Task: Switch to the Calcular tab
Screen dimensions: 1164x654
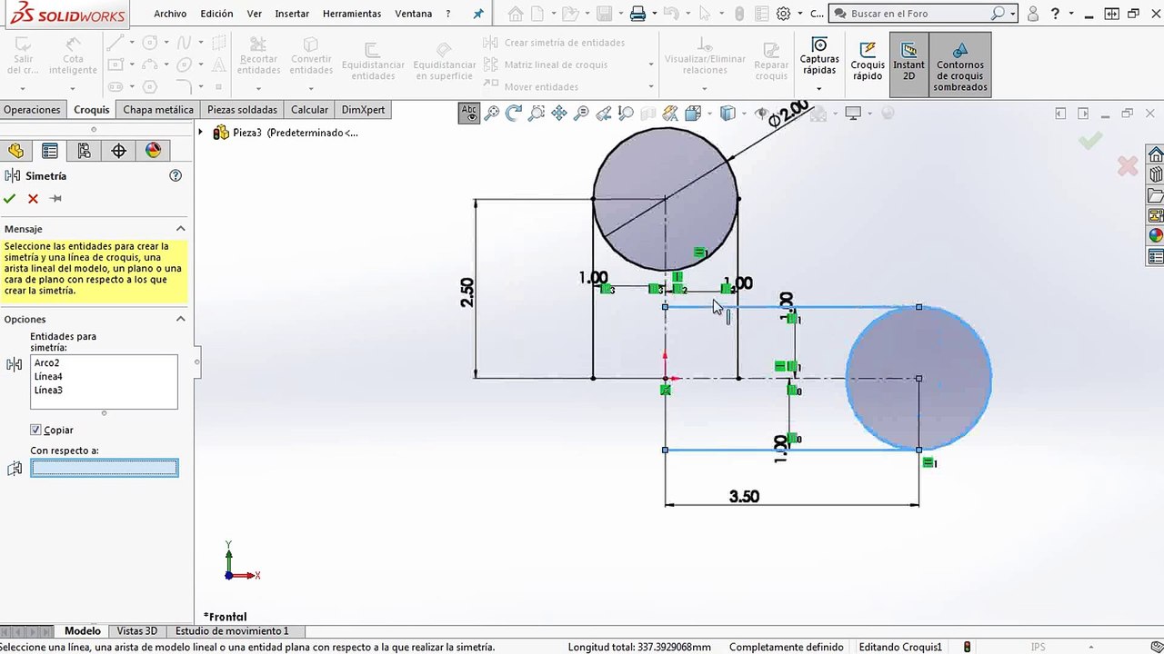Action: tap(309, 110)
